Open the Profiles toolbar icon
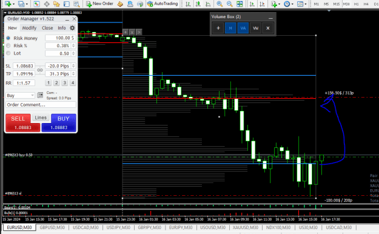 point(21,4)
